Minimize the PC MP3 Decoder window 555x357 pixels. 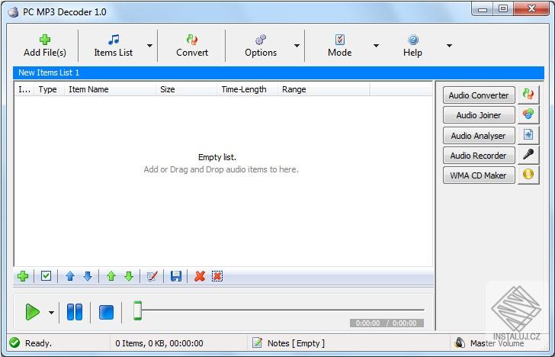click(x=483, y=9)
